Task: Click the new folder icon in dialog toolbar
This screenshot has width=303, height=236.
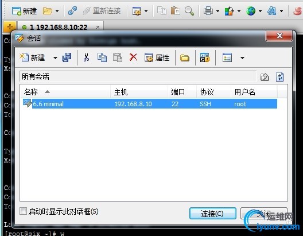Action: tap(185, 57)
